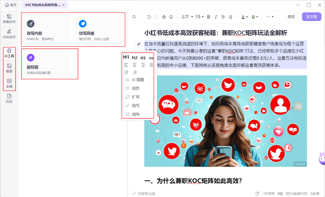Toggle strikethrough formatting

coord(223,17)
